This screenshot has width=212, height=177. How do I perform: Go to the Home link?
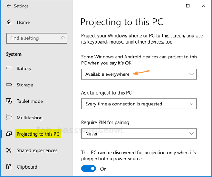click(23, 22)
